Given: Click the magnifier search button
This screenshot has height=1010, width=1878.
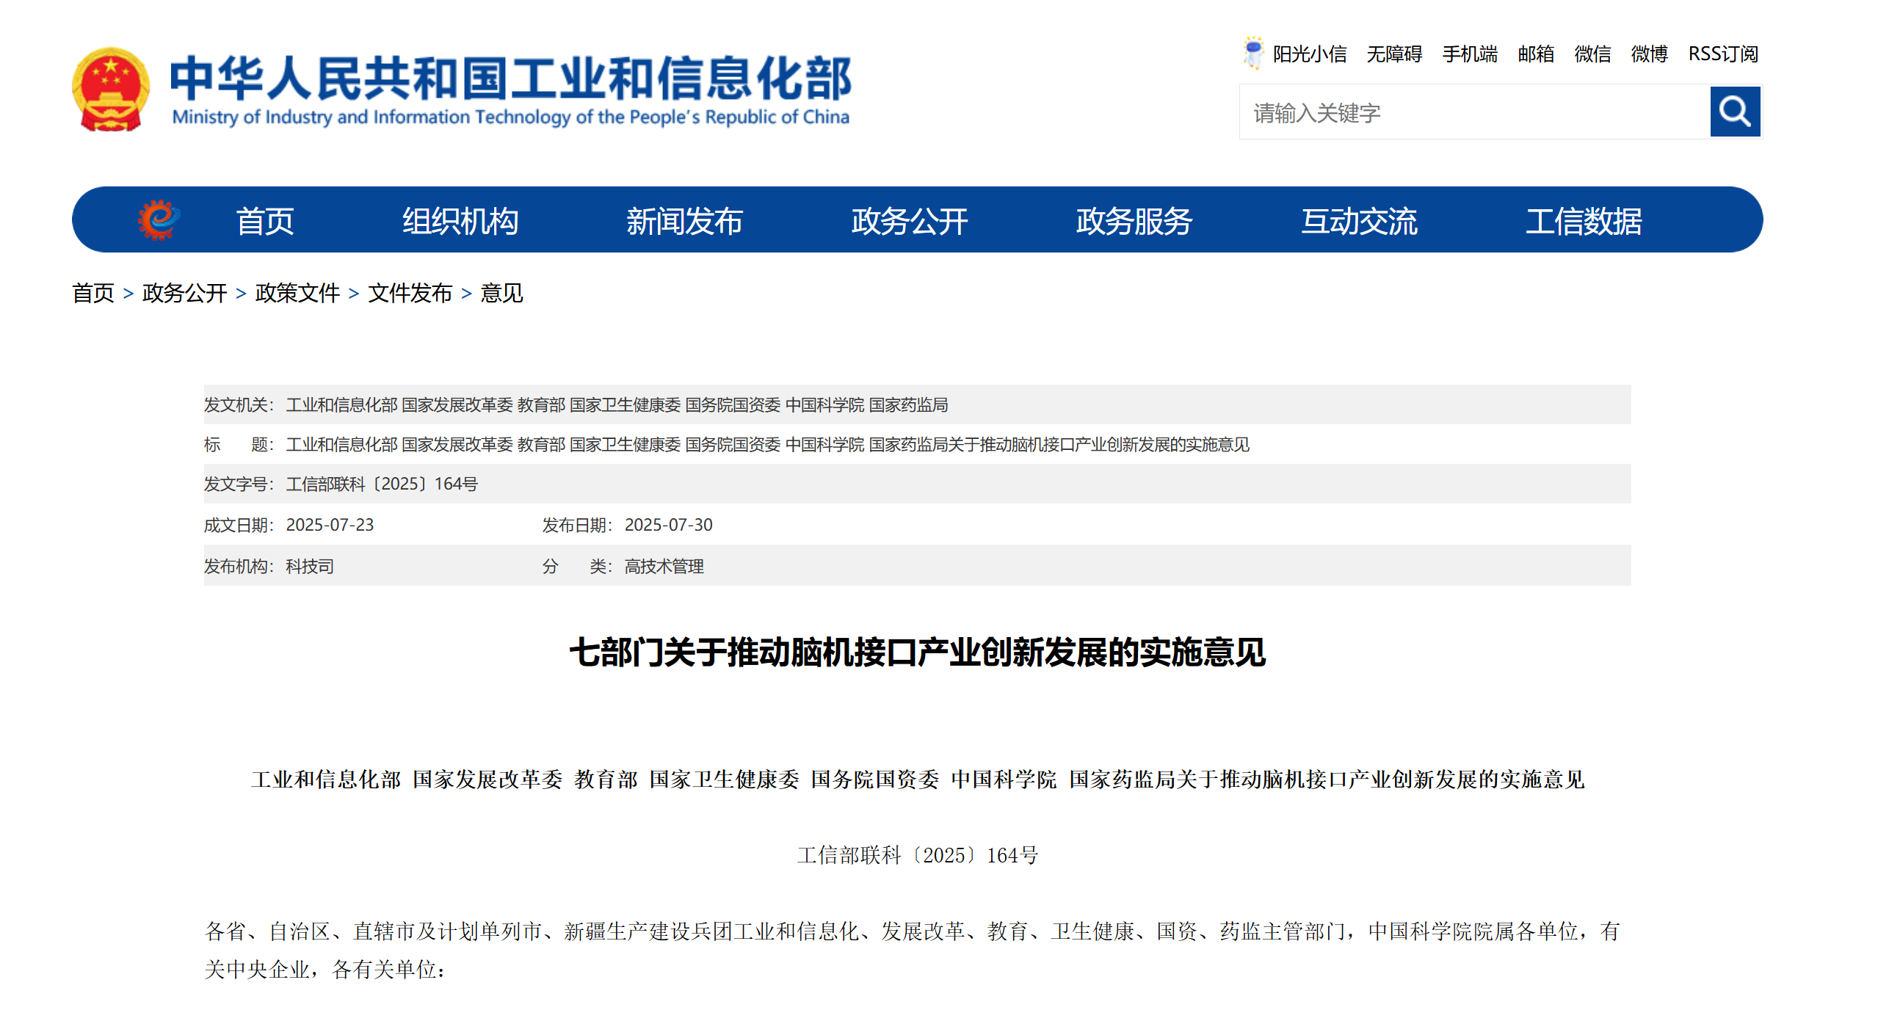Looking at the screenshot, I should (1734, 112).
